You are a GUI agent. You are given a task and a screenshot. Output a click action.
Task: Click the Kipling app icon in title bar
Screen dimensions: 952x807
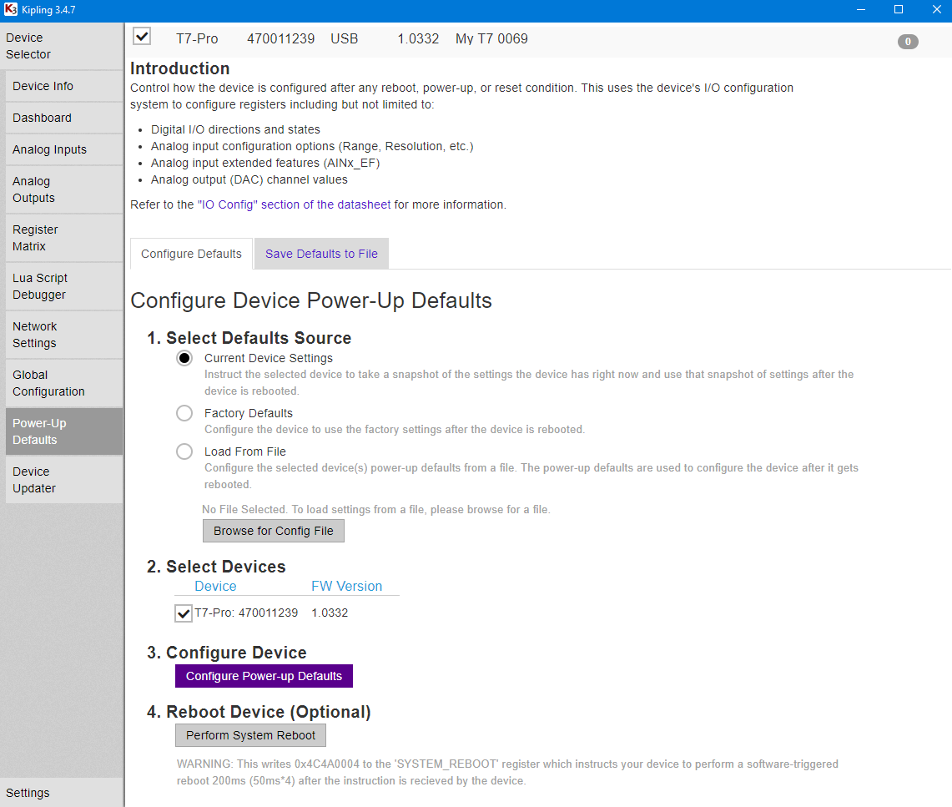coord(10,10)
